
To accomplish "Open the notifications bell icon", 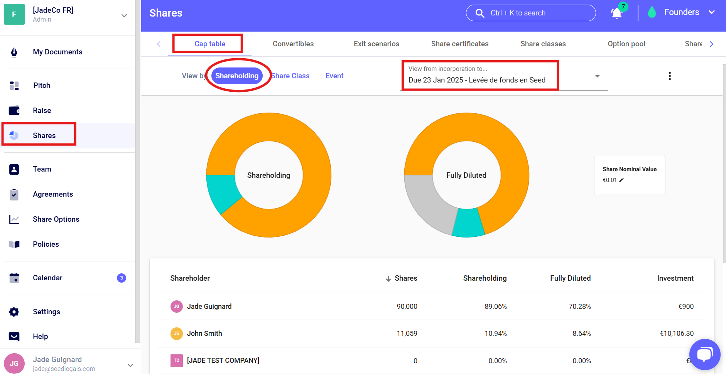I will click(616, 13).
